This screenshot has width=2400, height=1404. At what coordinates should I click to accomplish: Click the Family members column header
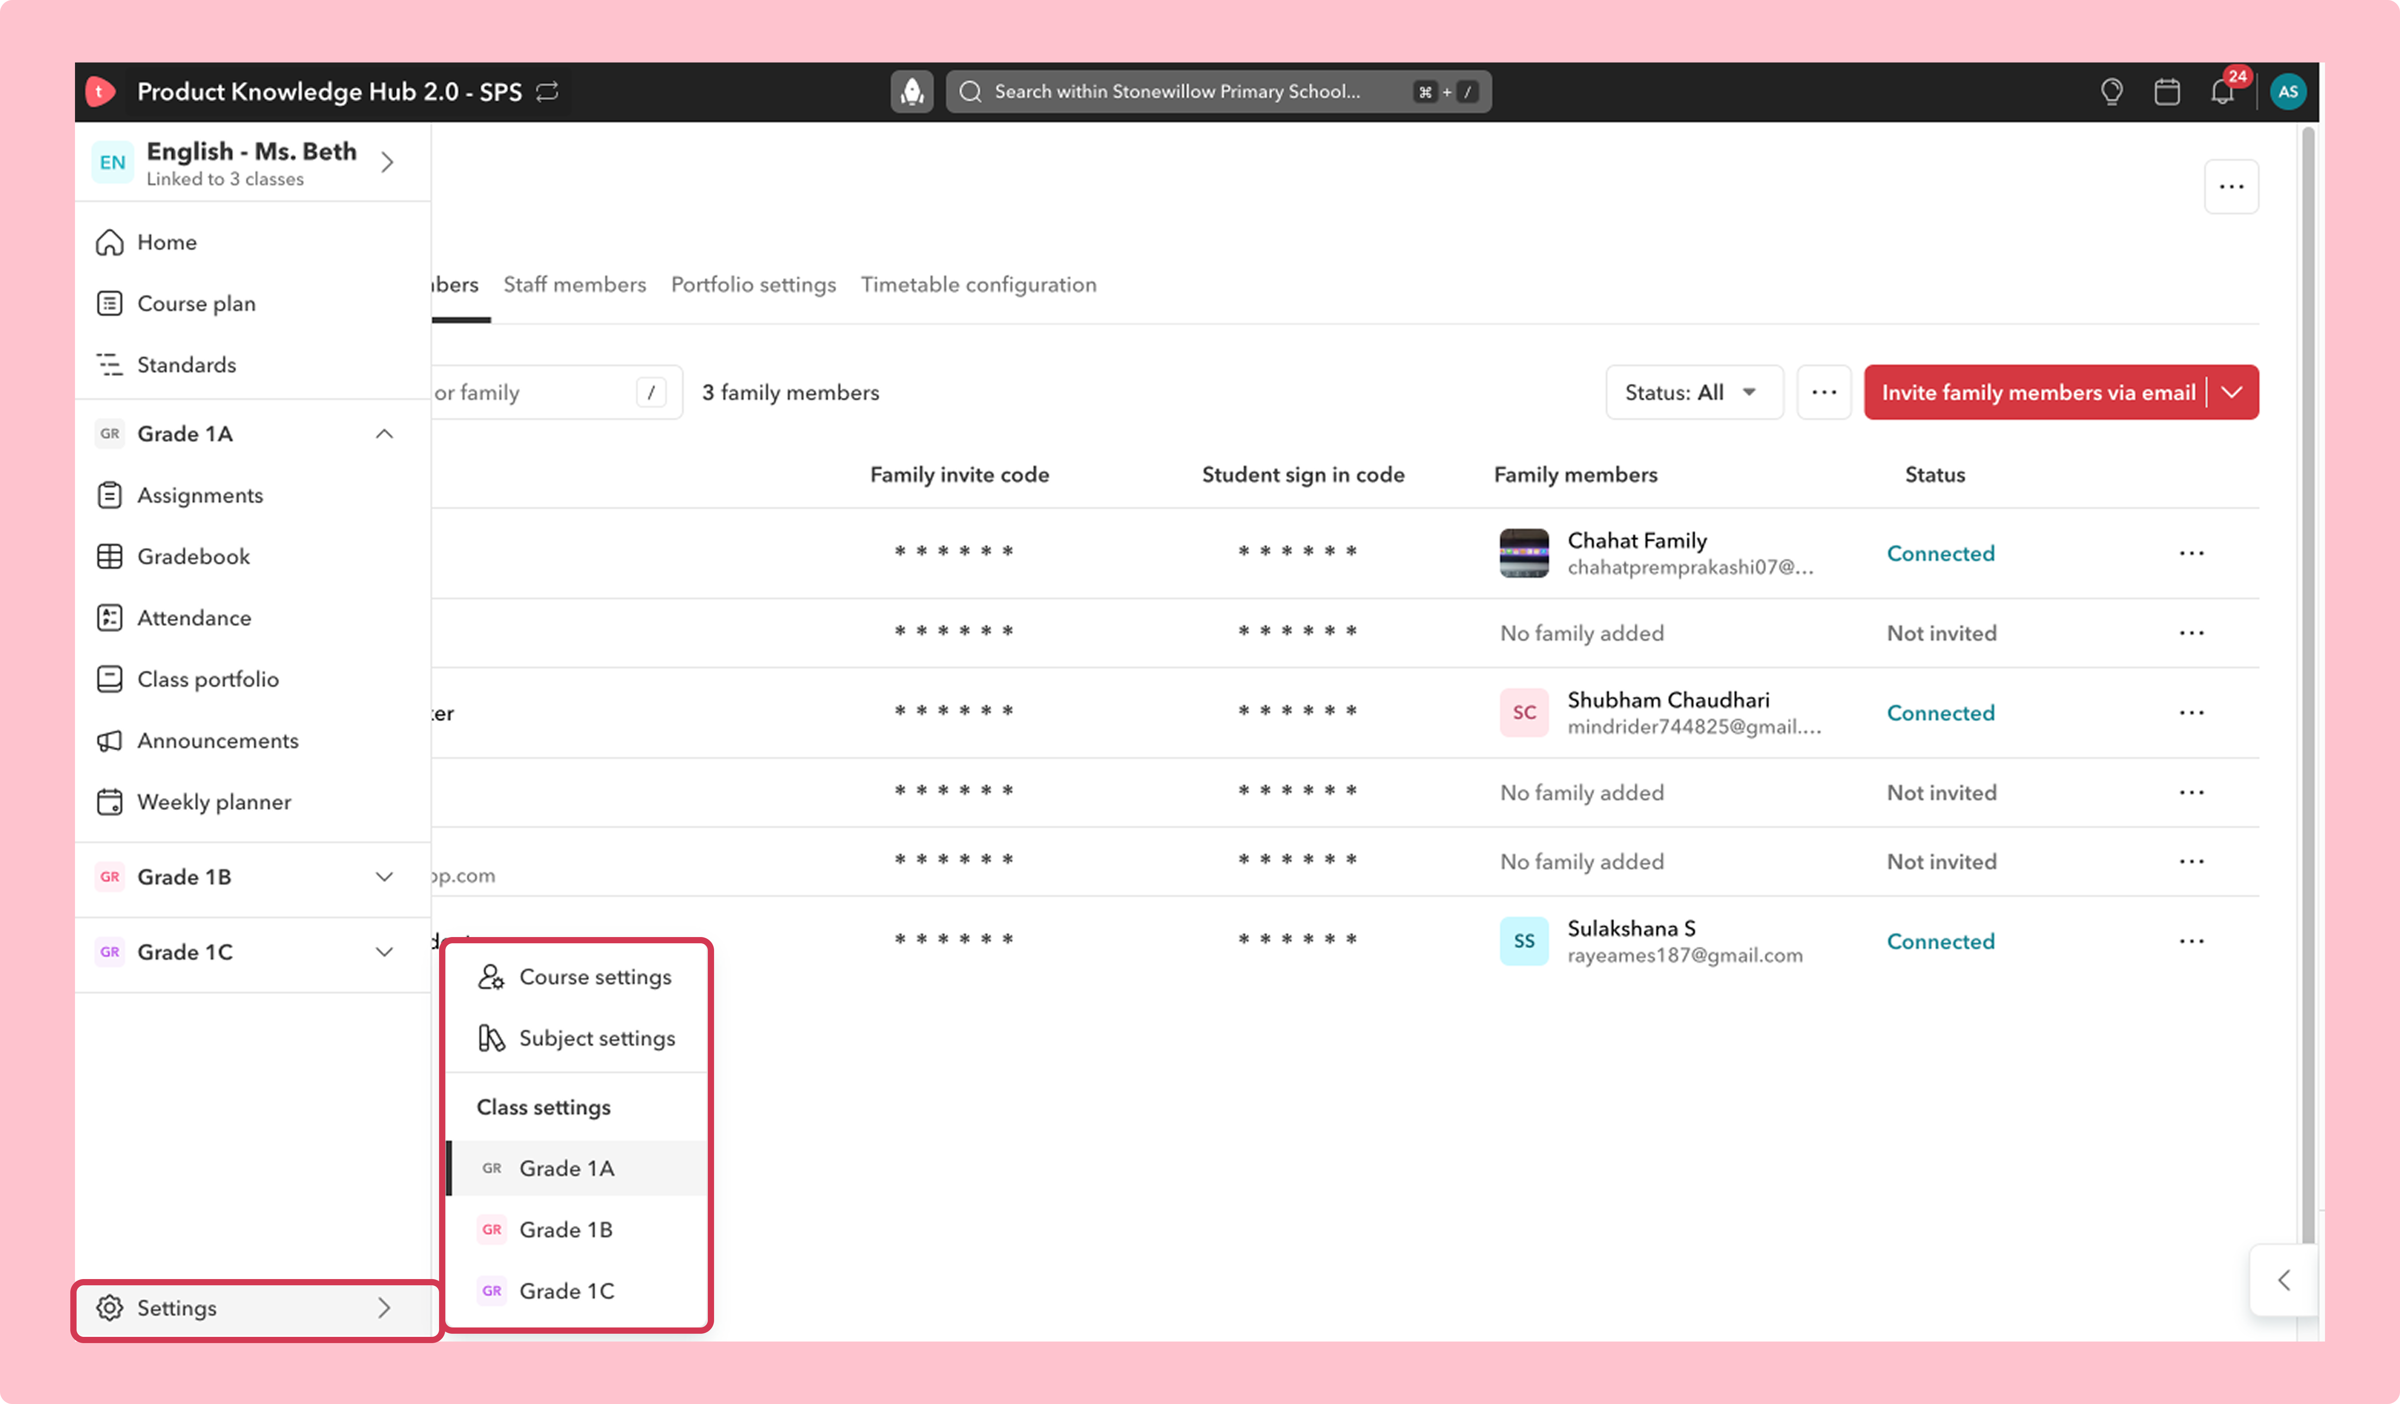[1575, 475]
